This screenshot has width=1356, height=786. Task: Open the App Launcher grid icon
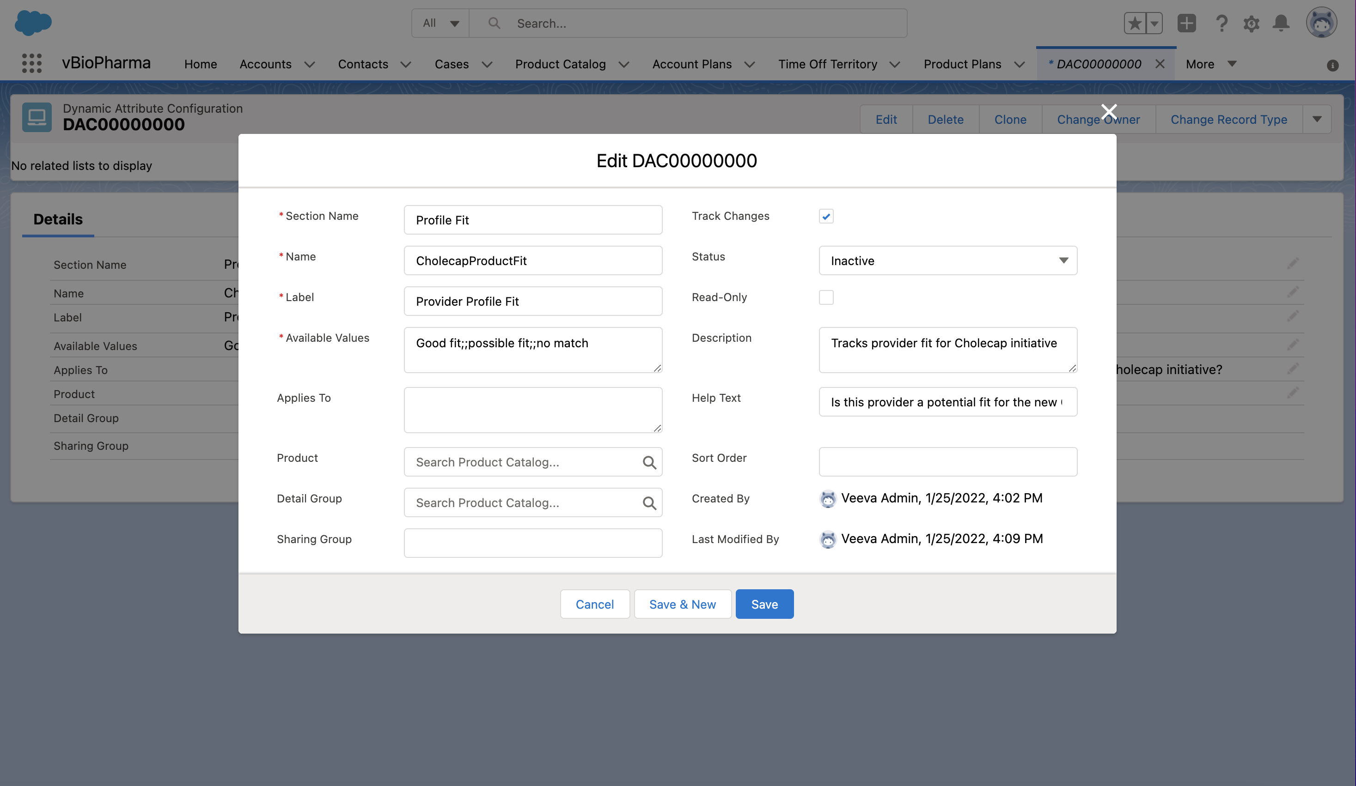(32, 63)
